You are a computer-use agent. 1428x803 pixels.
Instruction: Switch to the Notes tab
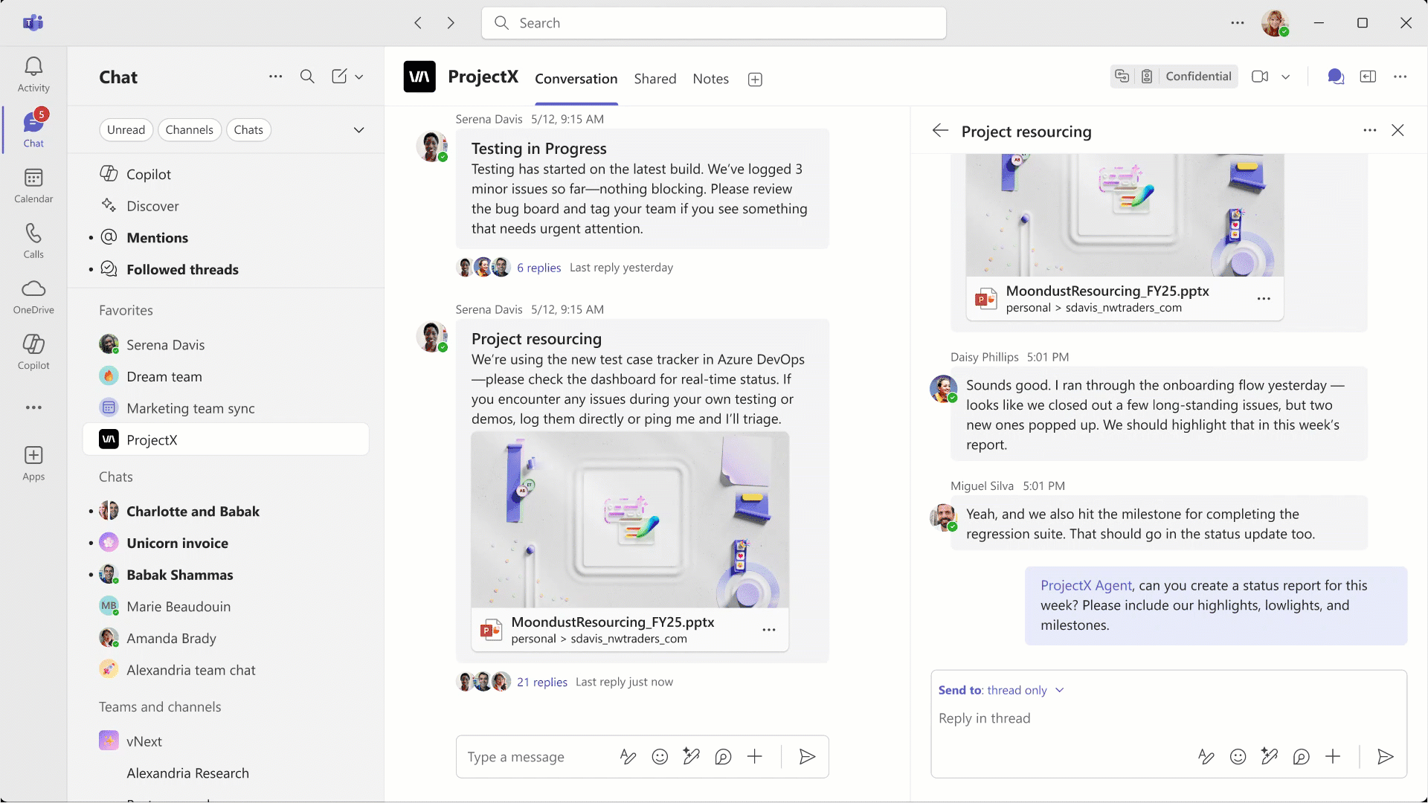point(710,79)
